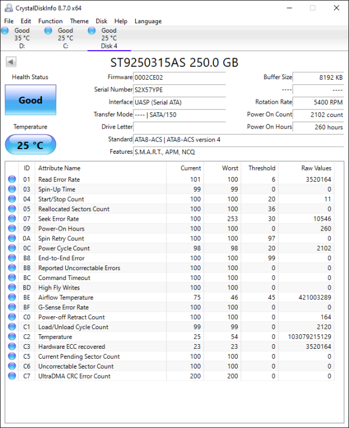Click the Serial Number field
This screenshot has height=428, width=349.
(179, 90)
